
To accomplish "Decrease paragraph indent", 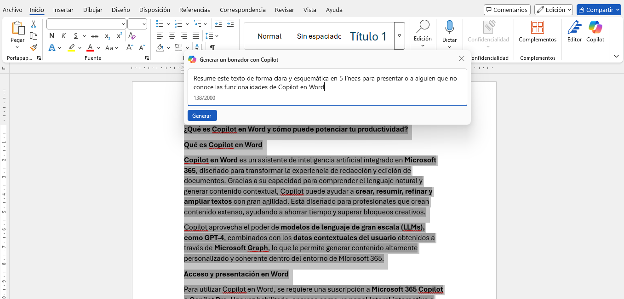I will [218, 24].
